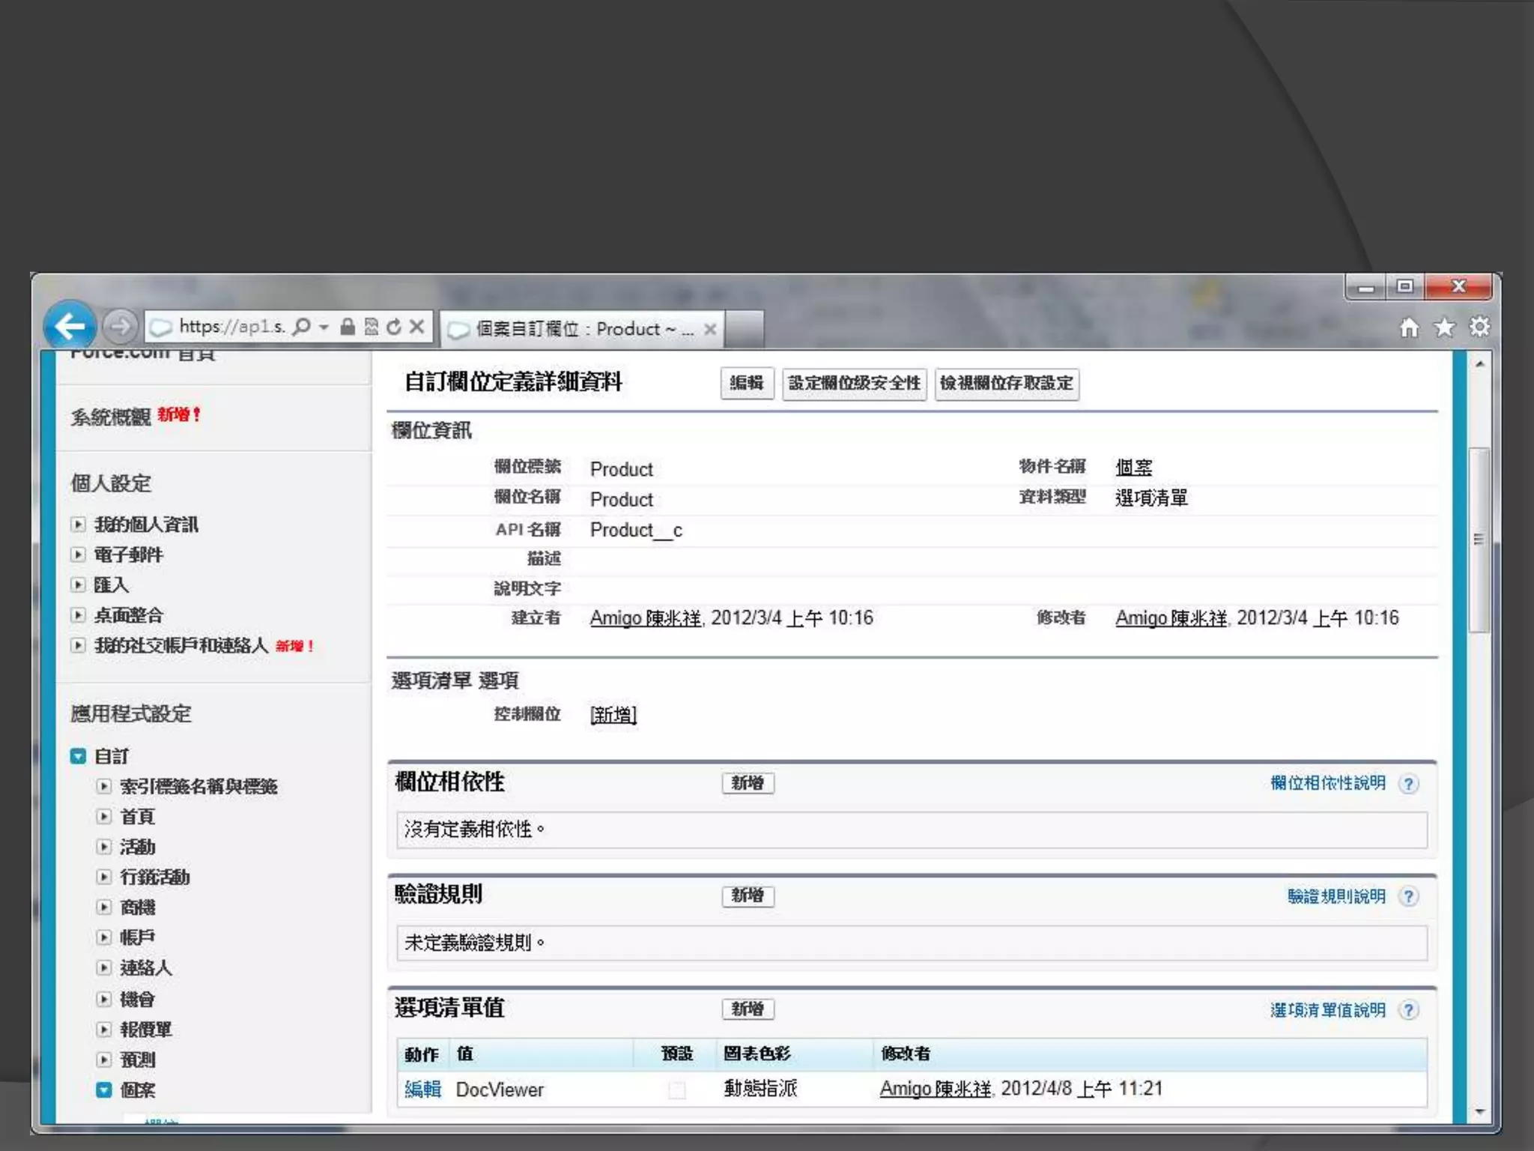
Task: Click the 設定欄位級安全性 button
Action: 854,384
